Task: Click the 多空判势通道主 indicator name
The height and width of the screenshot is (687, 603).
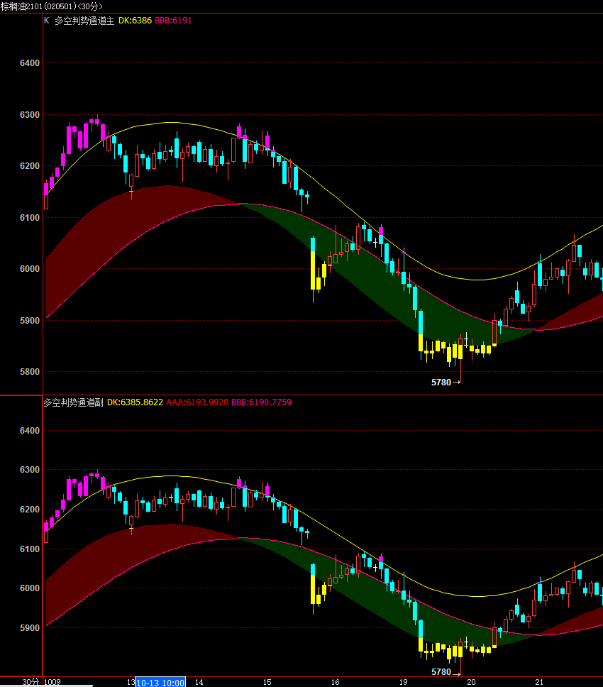Action: [x=84, y=20]
